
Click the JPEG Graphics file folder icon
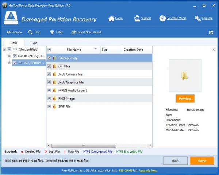click(x=54, y=82)
